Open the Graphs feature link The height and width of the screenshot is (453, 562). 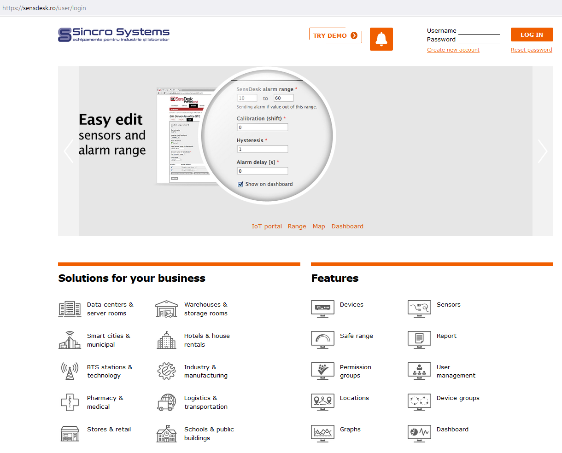click(x=350, y=429)
